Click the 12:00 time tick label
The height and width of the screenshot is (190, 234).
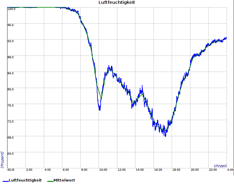point(121,170)
